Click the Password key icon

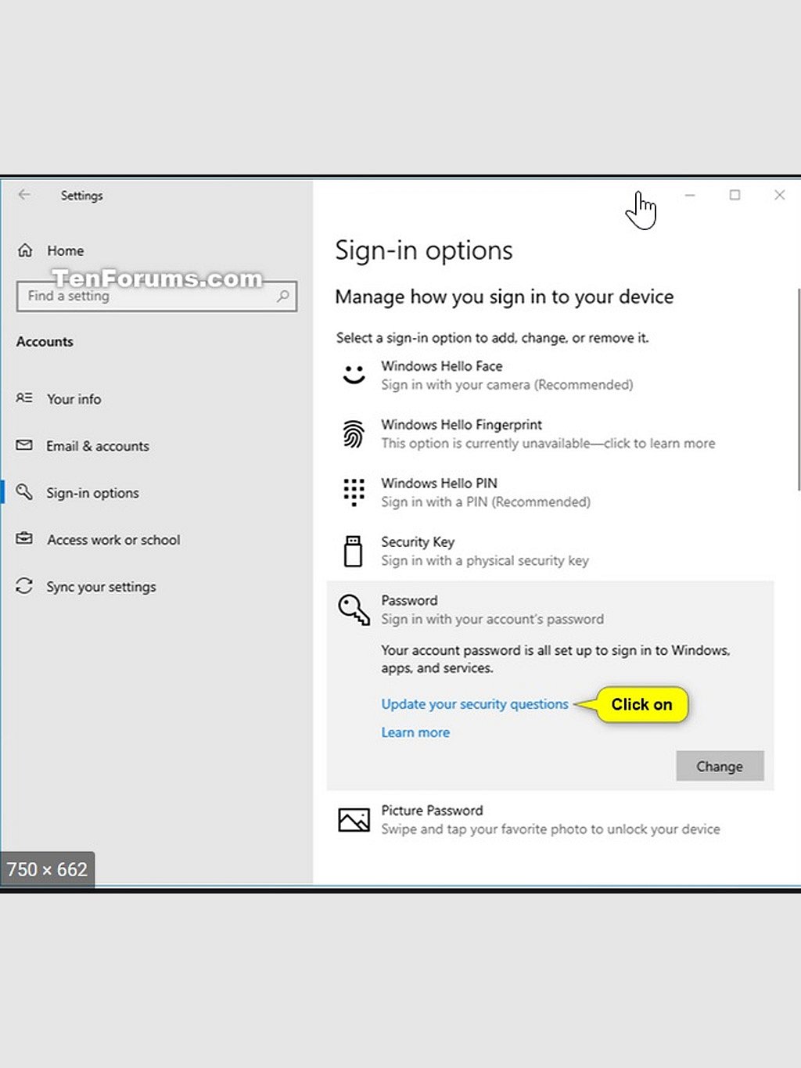click(354, 610)
